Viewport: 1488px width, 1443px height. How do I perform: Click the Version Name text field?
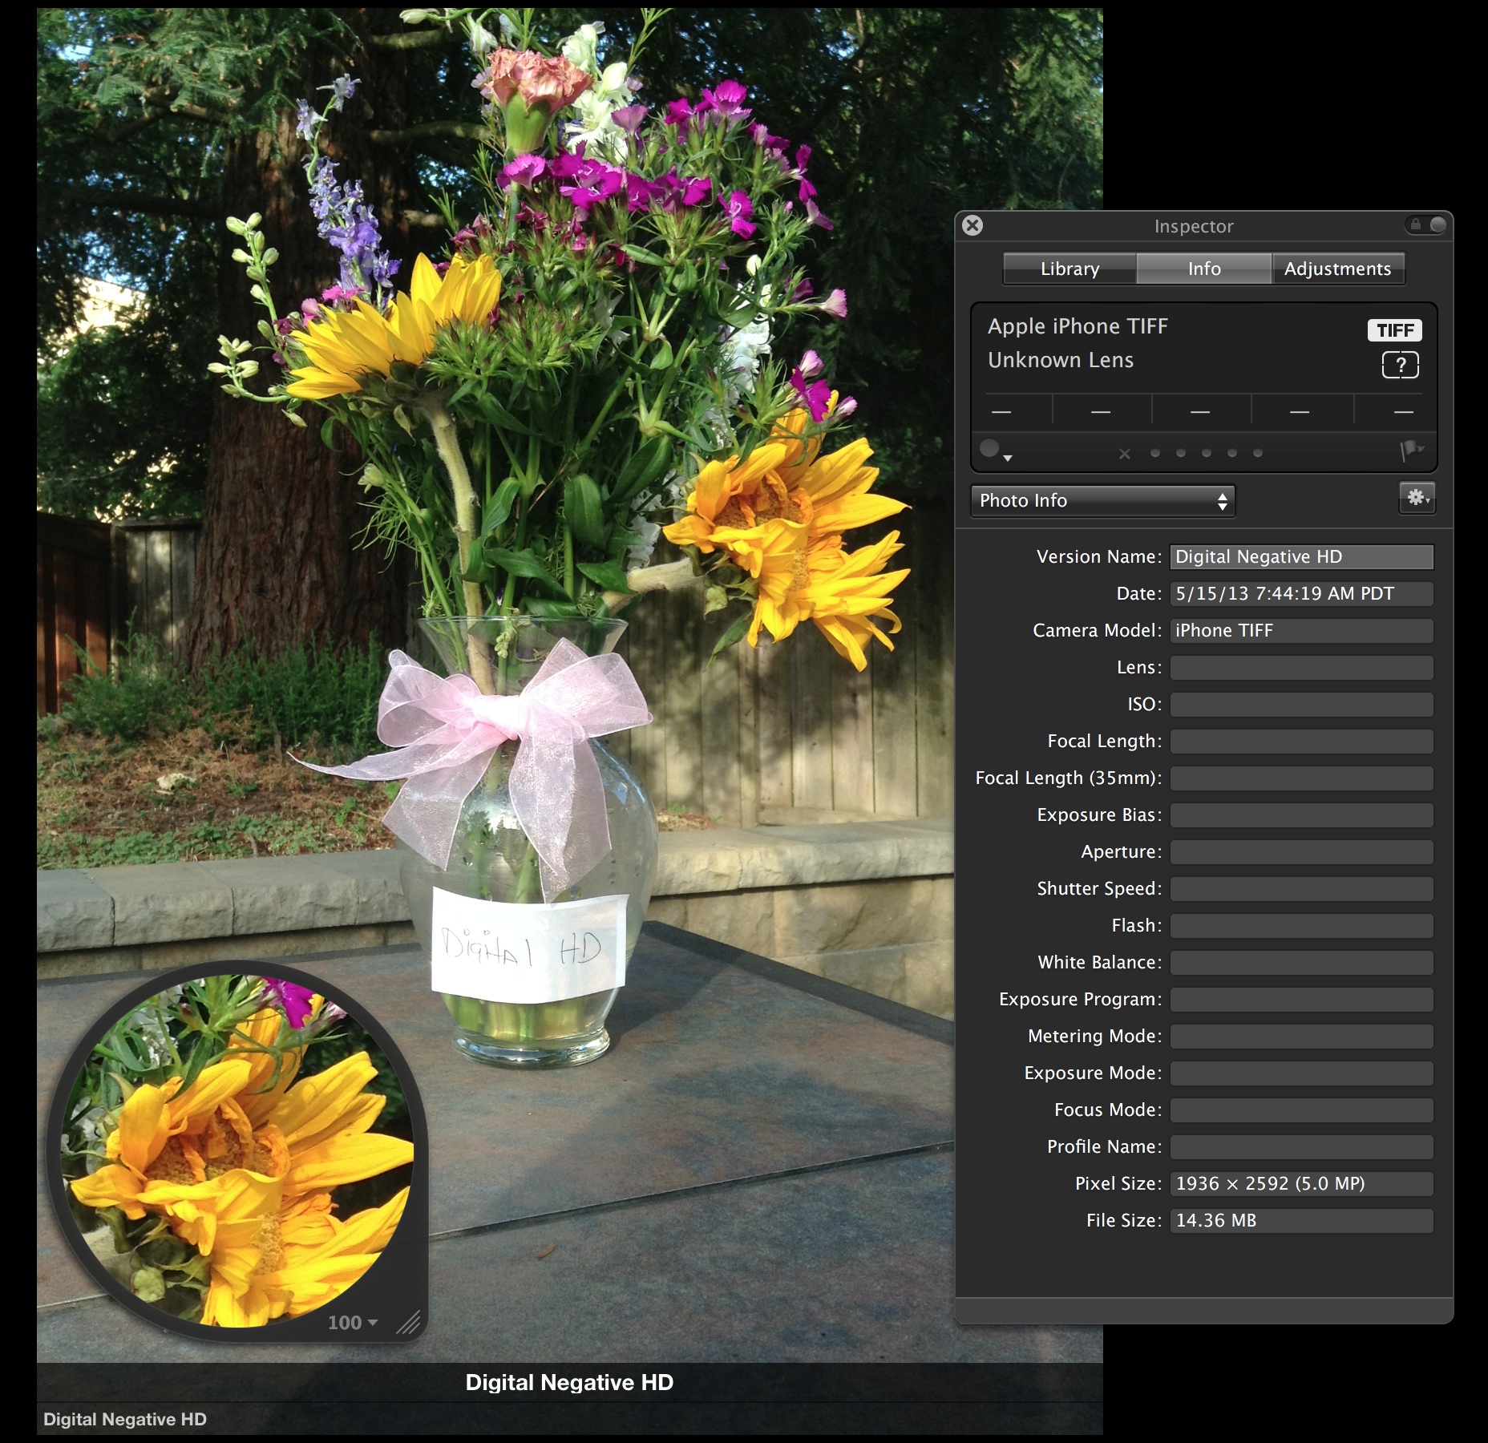point(1300,557)
